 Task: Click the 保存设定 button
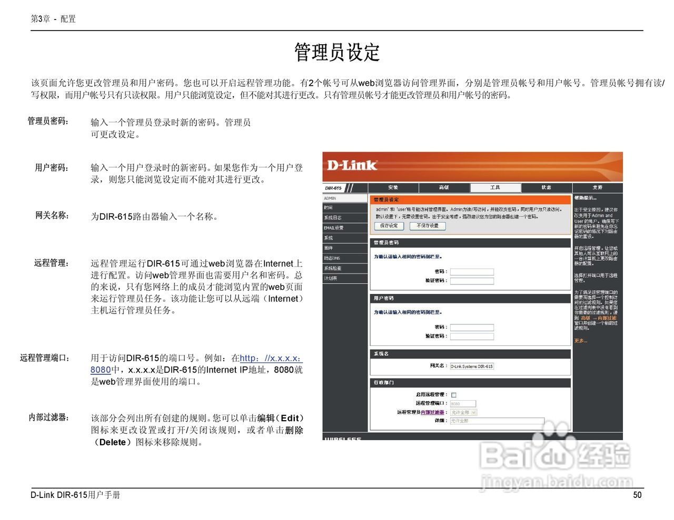point(389,226)
